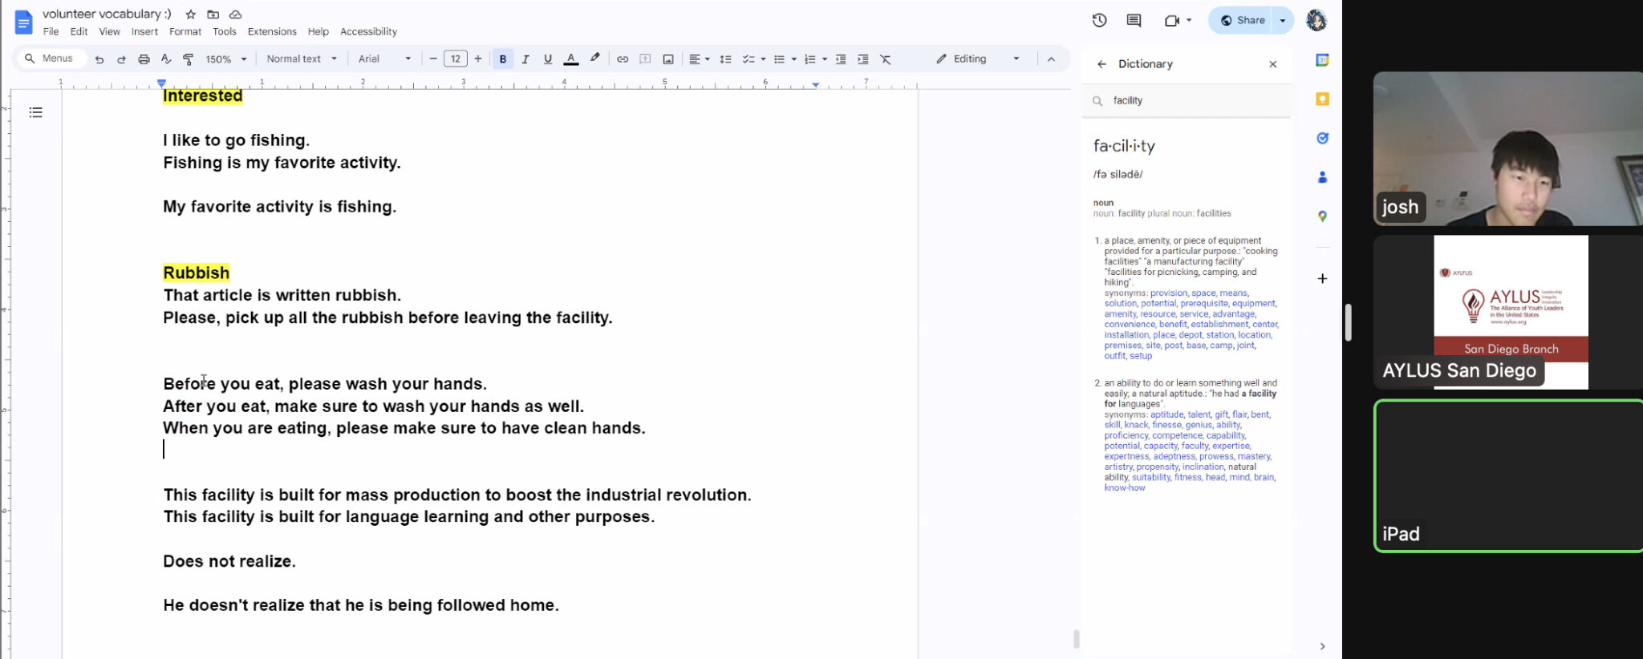1643x659 pixels.
Task: Open the Tools menu
Action: coord(225,31)
